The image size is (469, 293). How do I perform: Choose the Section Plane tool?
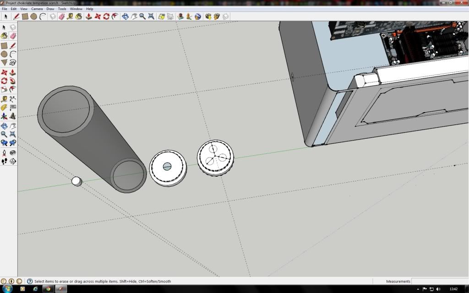[x=12, y=162]
